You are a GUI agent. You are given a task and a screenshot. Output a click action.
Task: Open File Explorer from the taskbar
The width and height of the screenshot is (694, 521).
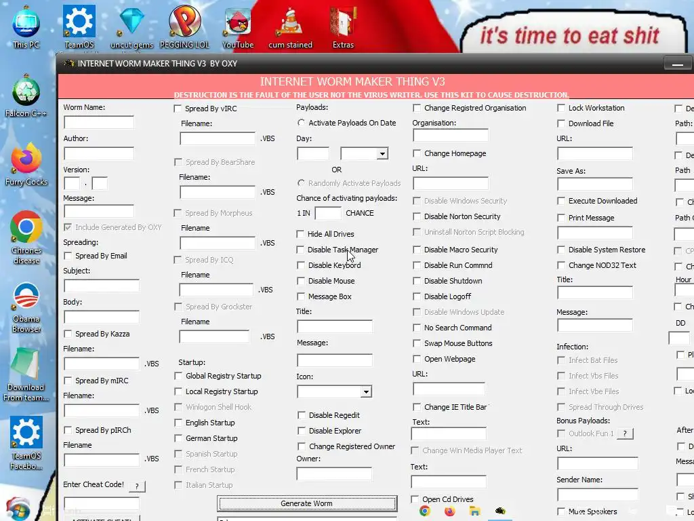475,512
